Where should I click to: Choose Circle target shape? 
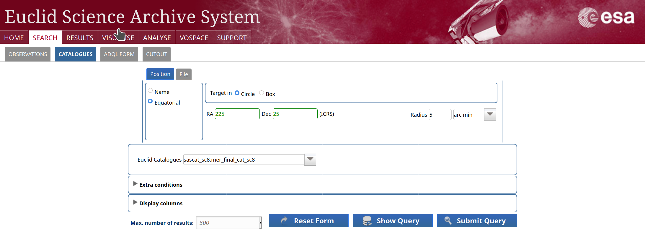(237, 93)
